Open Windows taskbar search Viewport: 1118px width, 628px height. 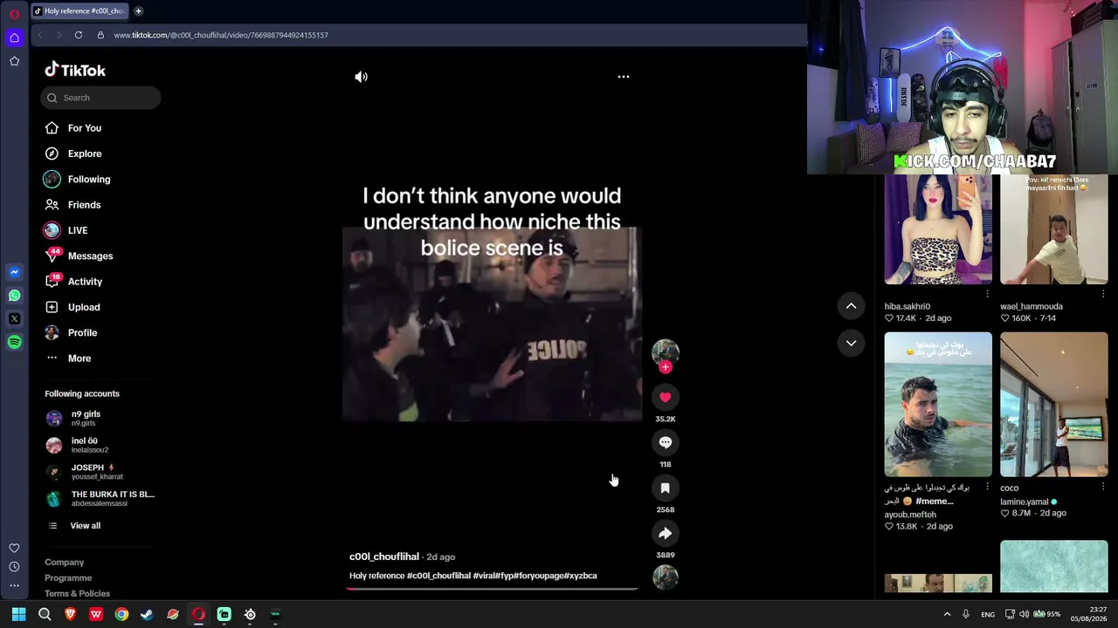45,614
